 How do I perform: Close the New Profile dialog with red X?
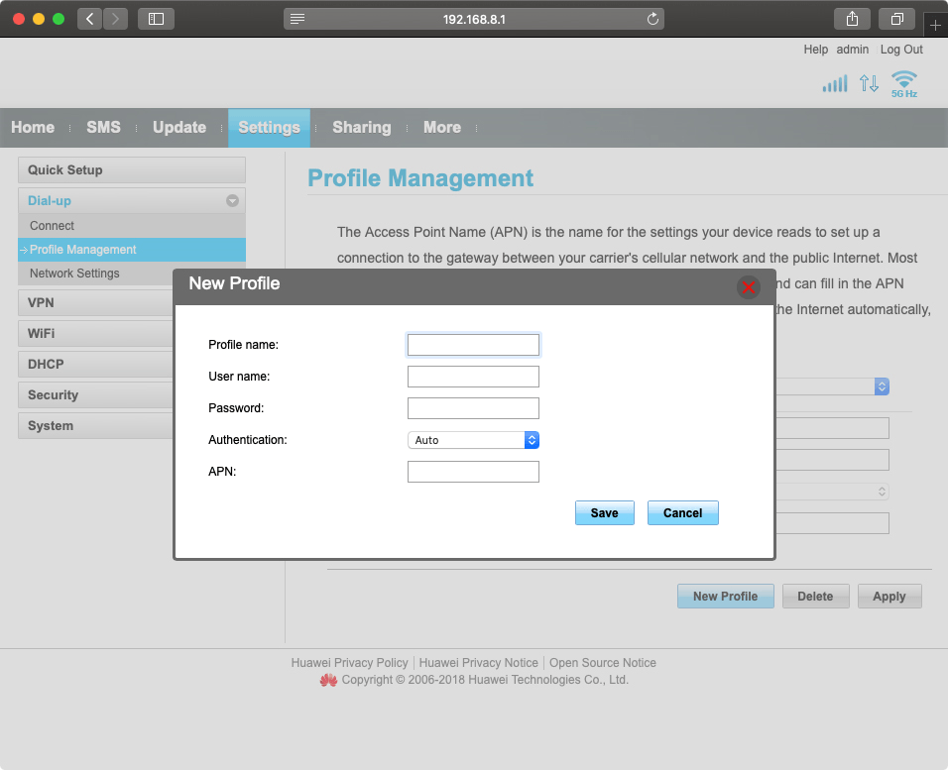point(748,286)
